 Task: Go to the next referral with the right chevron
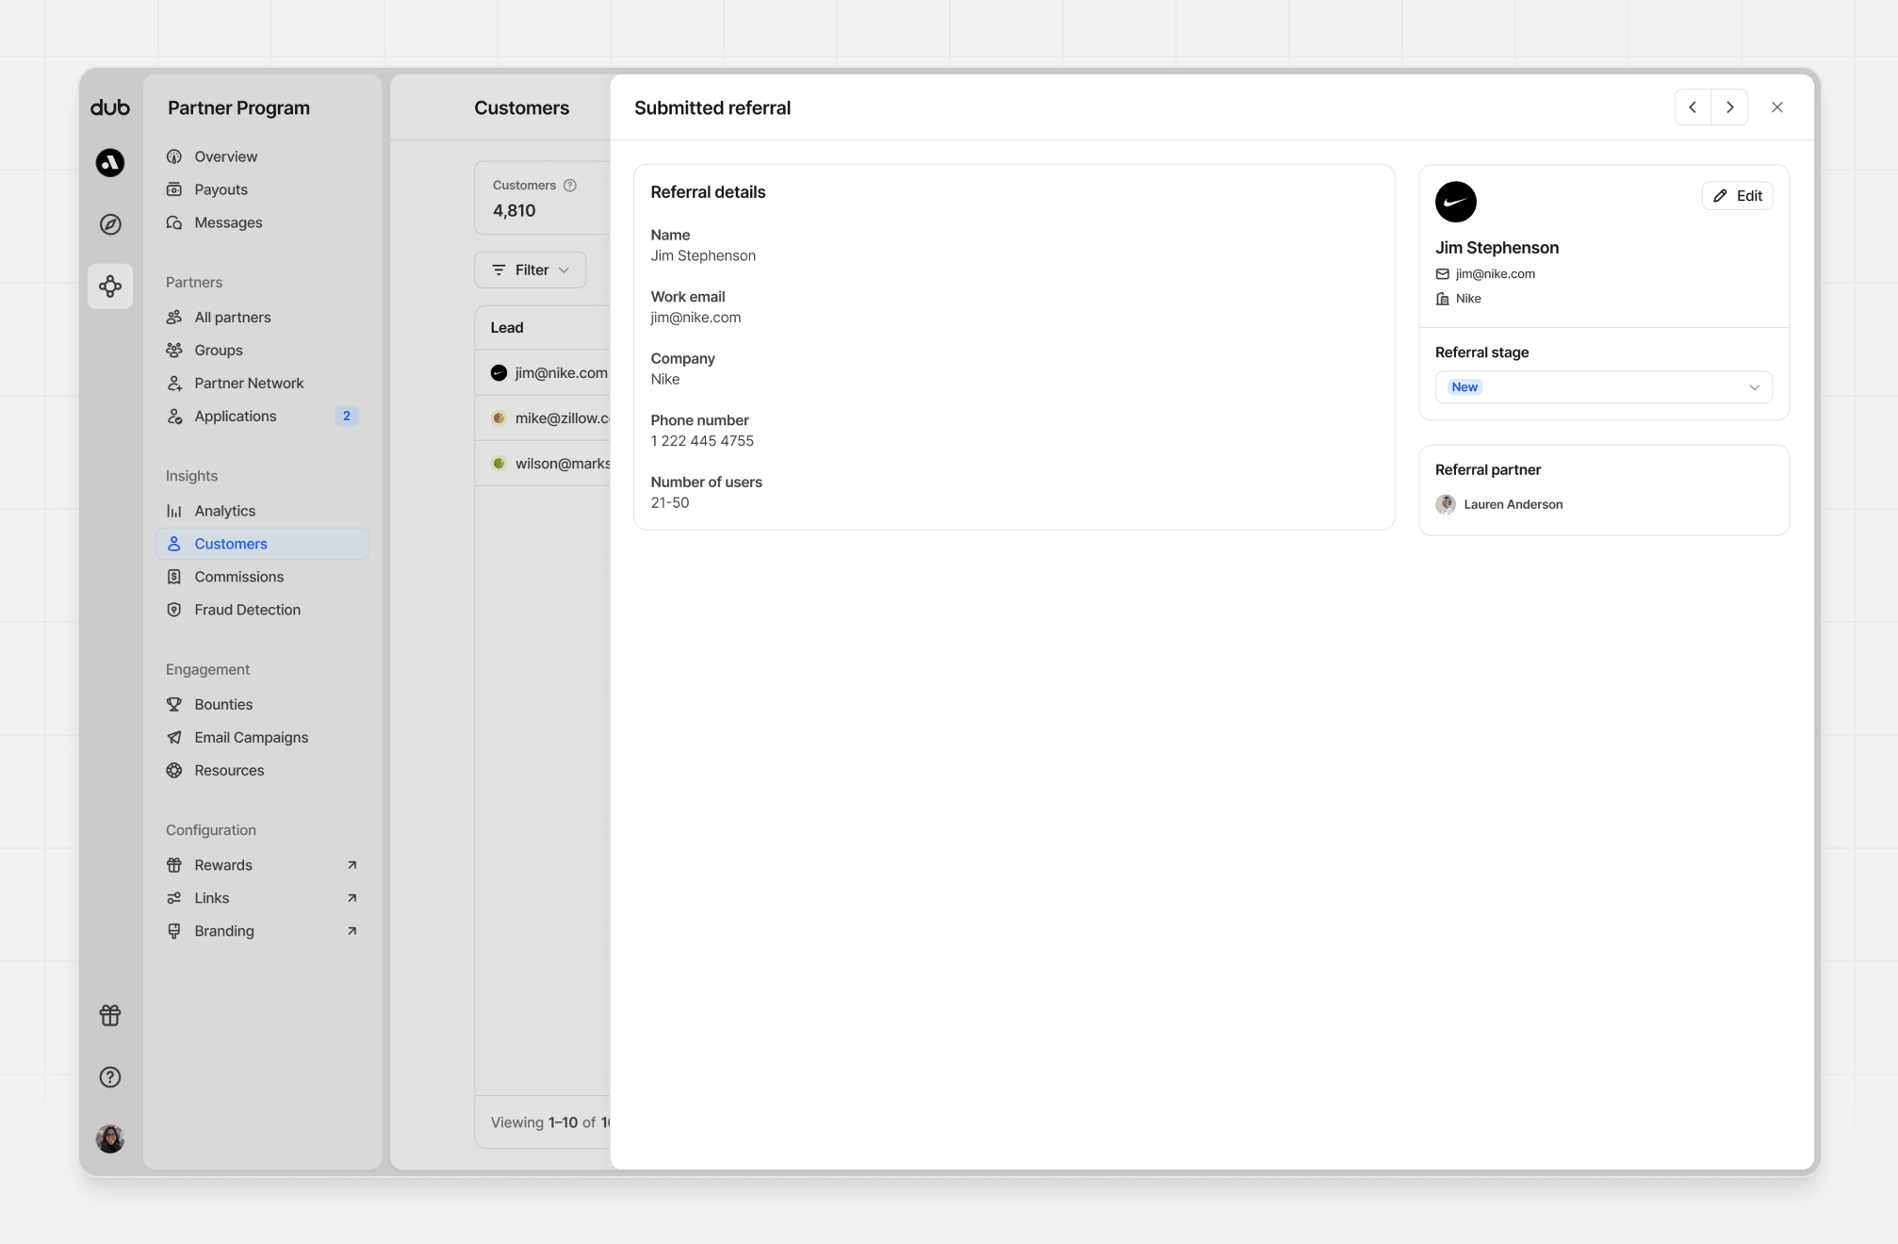1729,107
